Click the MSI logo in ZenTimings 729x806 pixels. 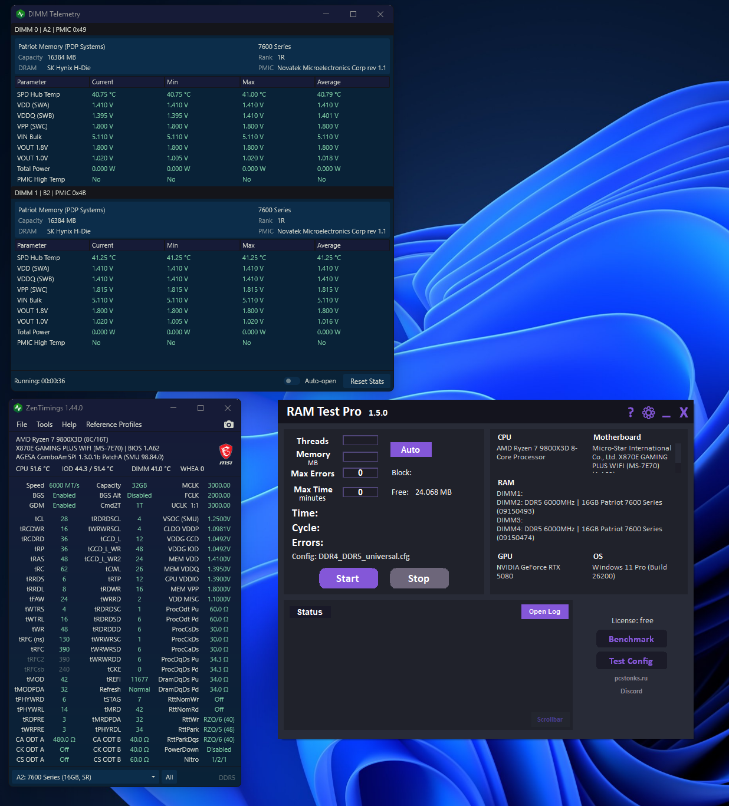(225, 453)
